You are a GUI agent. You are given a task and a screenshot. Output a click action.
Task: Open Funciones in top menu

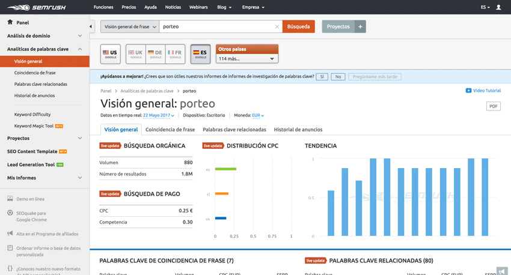(x=103, y=7)
